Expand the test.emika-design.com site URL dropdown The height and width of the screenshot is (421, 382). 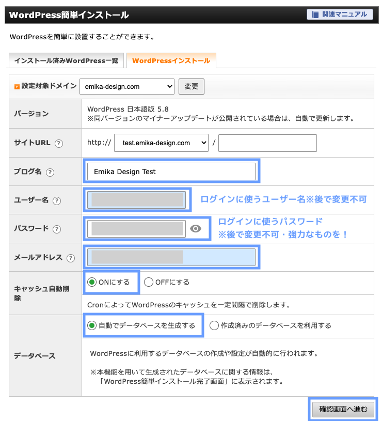(161, 143)
